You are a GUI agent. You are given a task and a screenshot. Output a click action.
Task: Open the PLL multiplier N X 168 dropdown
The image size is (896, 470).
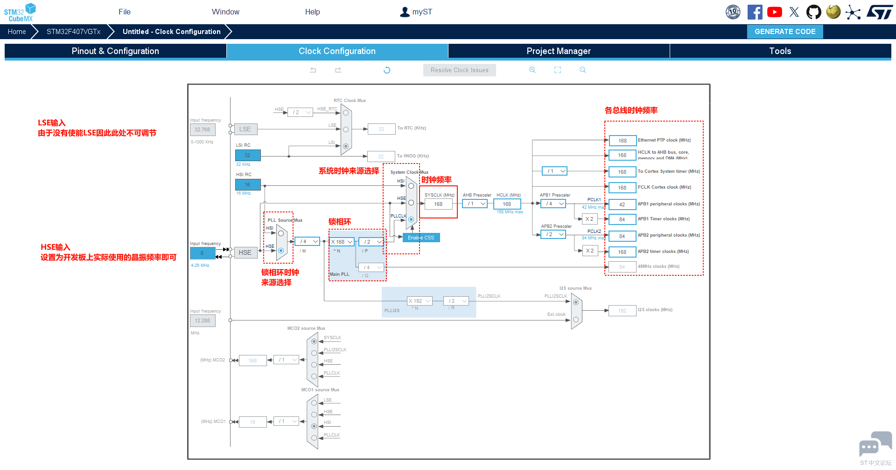[x=342, y=242]
